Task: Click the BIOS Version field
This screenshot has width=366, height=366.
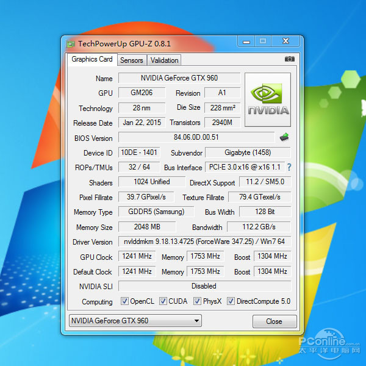Action: click(196, 137)
